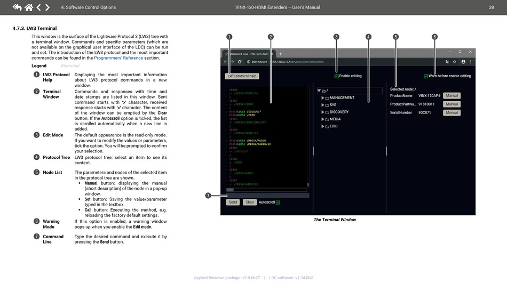Click Manual button for ProductPartNumber
This screenshot has width=507, height=284.
point(451,104)
